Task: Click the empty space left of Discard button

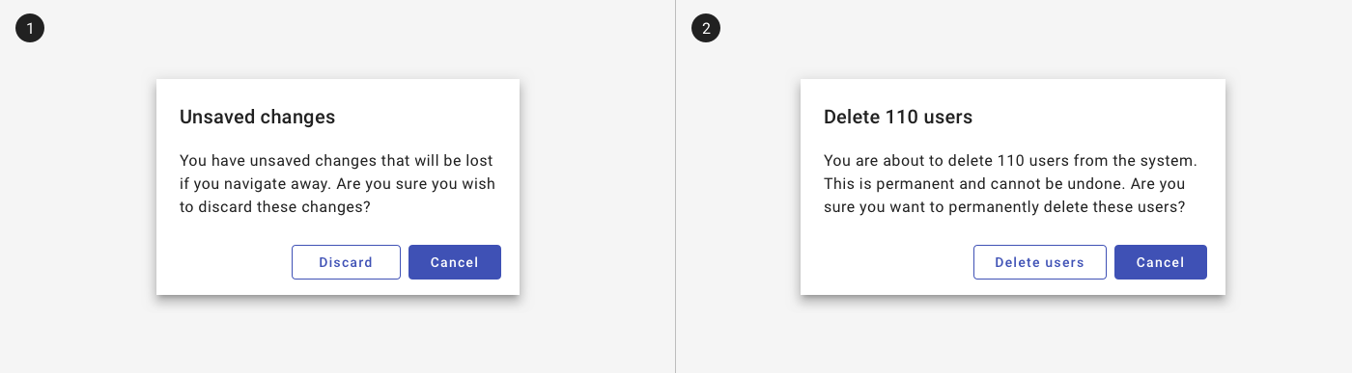Action: [224, 262]
